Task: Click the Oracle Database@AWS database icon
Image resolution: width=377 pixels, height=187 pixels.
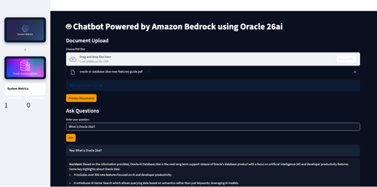Action: click(25, 66)
